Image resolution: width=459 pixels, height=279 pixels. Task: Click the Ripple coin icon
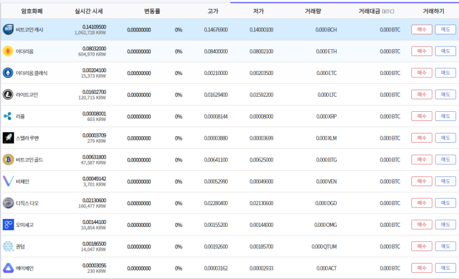pyautogui.click(x=8, y=116)
